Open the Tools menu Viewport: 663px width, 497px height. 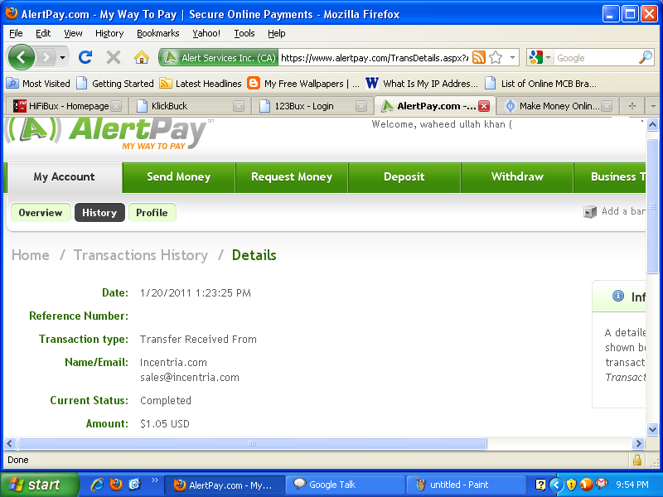[x=244, y=33]
